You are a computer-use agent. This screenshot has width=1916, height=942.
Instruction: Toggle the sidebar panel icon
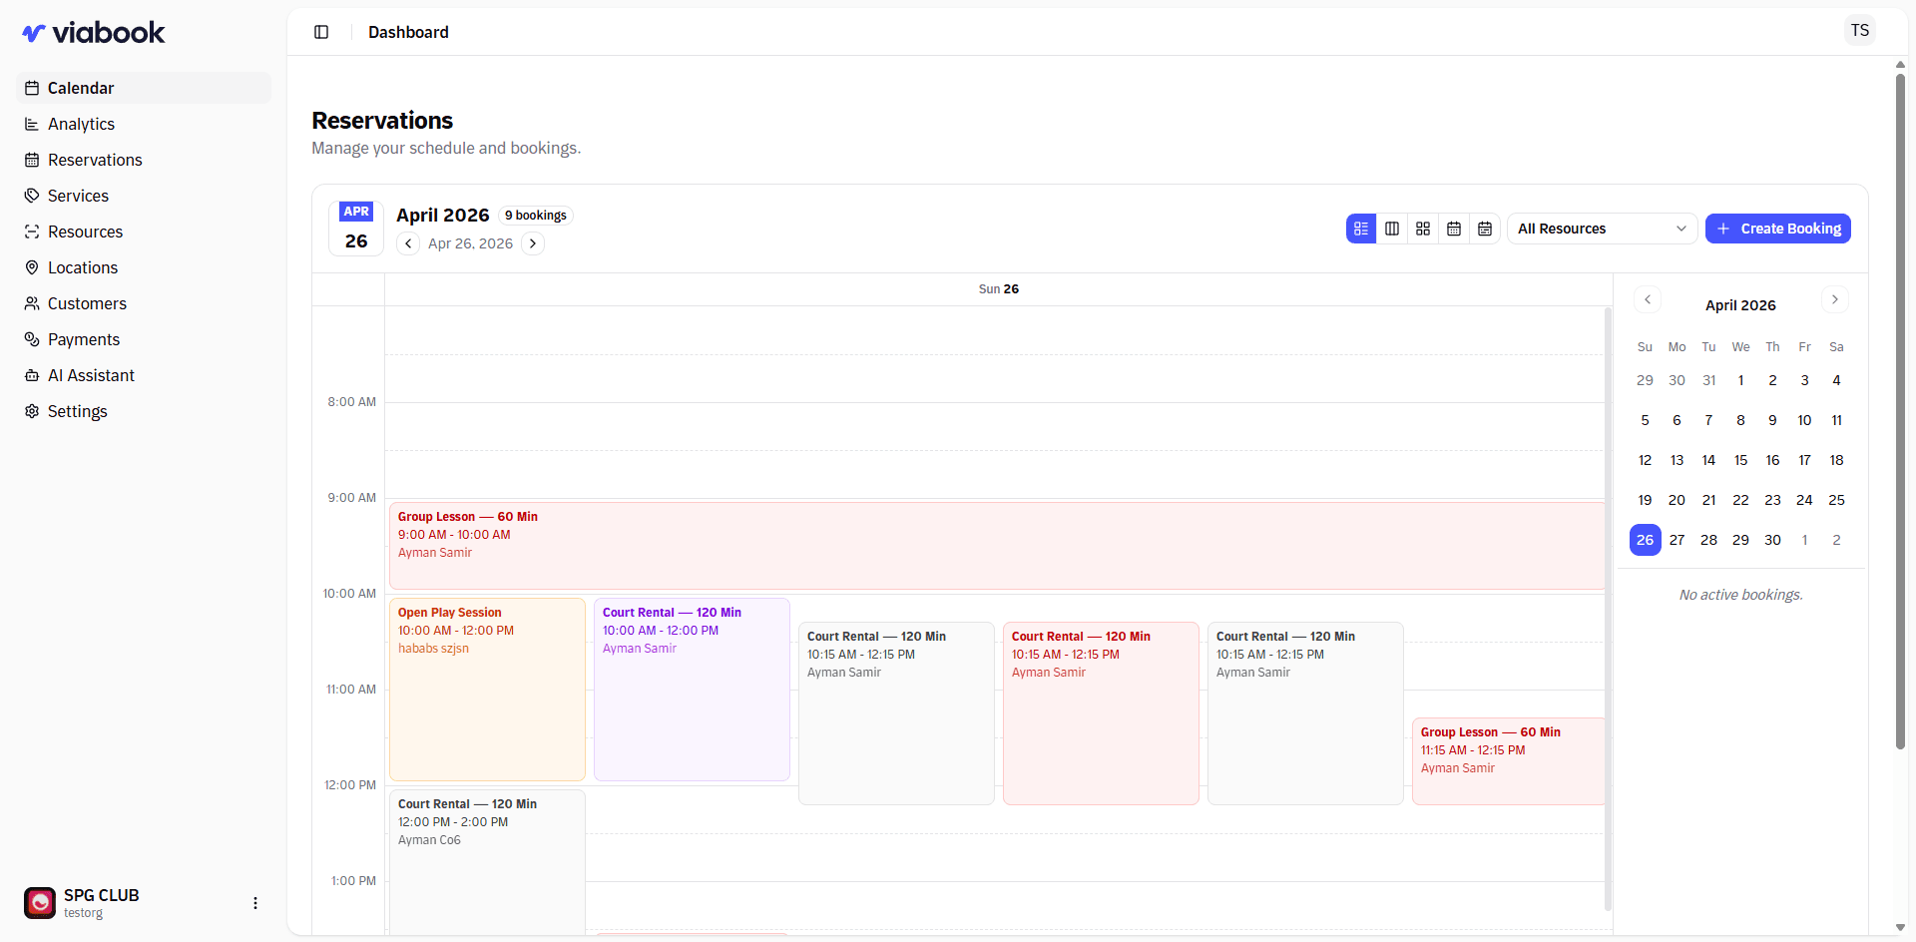pyautogui.click(x=321, y=32)
